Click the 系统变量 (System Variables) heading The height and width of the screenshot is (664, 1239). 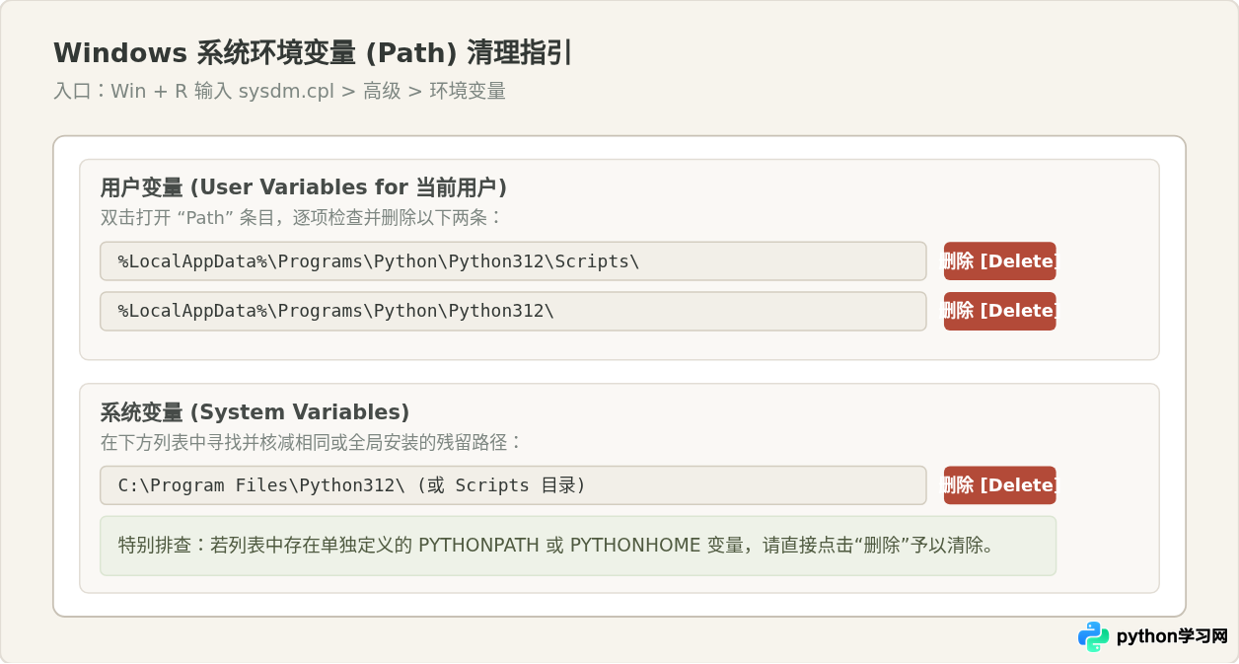(x=255, y=412)
